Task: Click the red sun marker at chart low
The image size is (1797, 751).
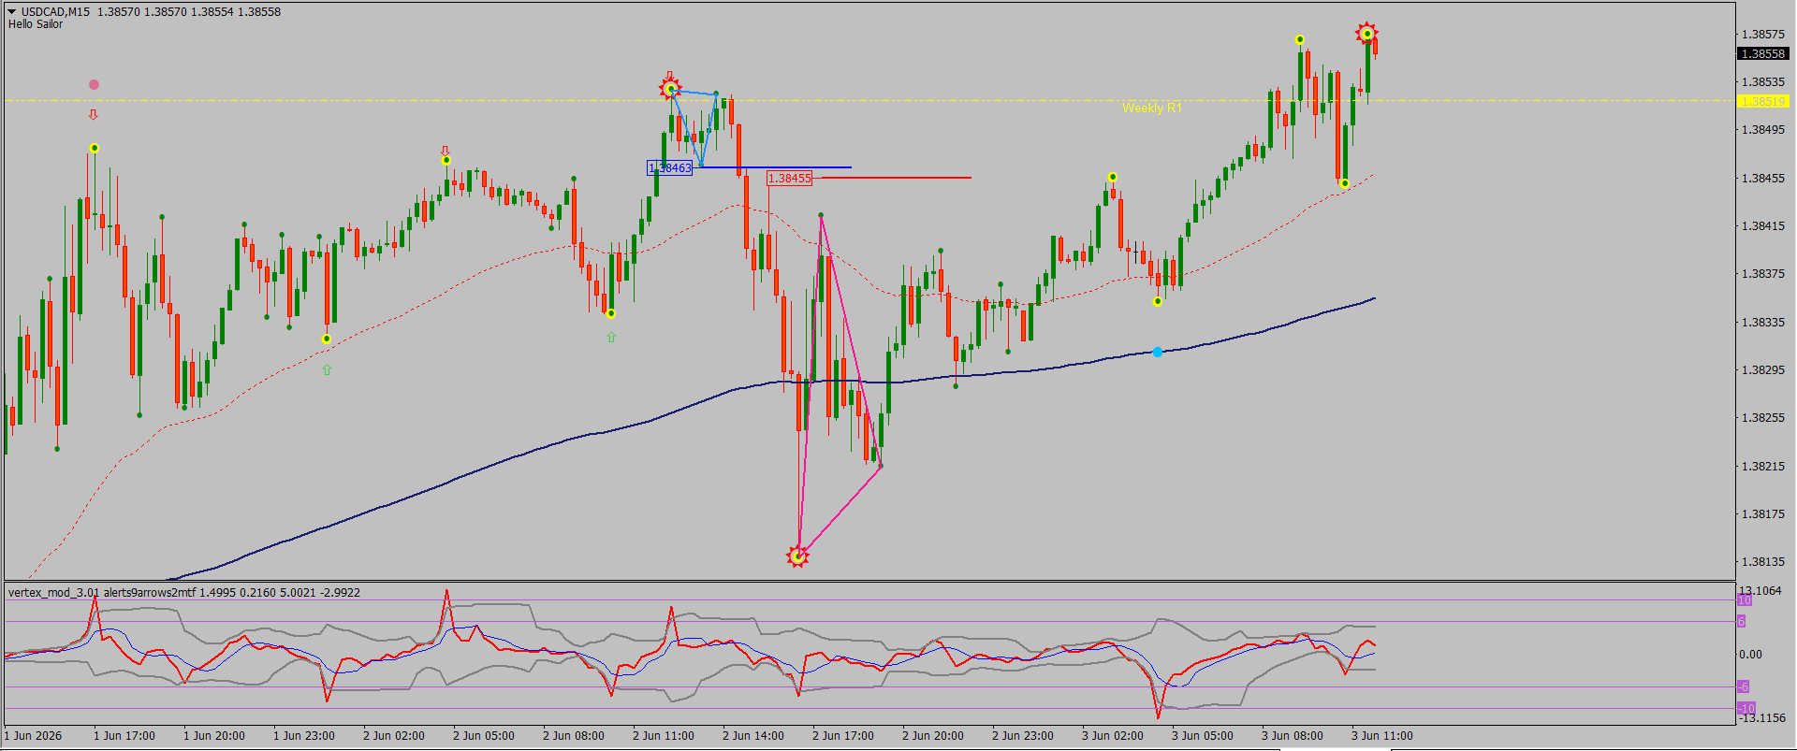Action: [x=797, y=557]
